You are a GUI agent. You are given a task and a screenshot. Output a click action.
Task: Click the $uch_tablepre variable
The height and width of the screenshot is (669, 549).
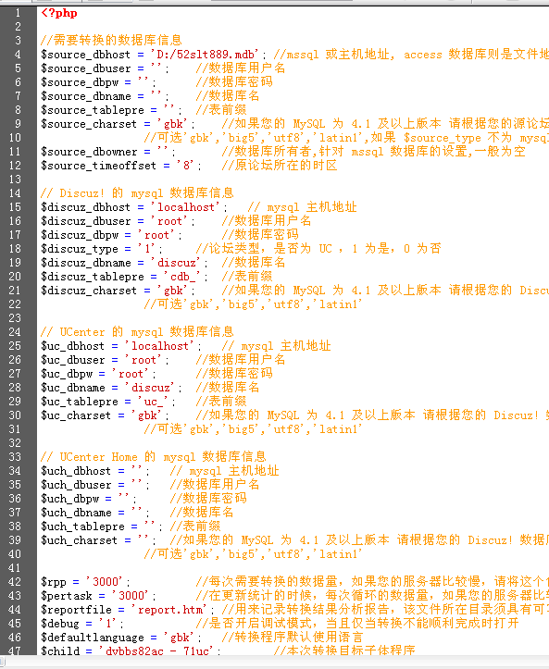[82, 527]
